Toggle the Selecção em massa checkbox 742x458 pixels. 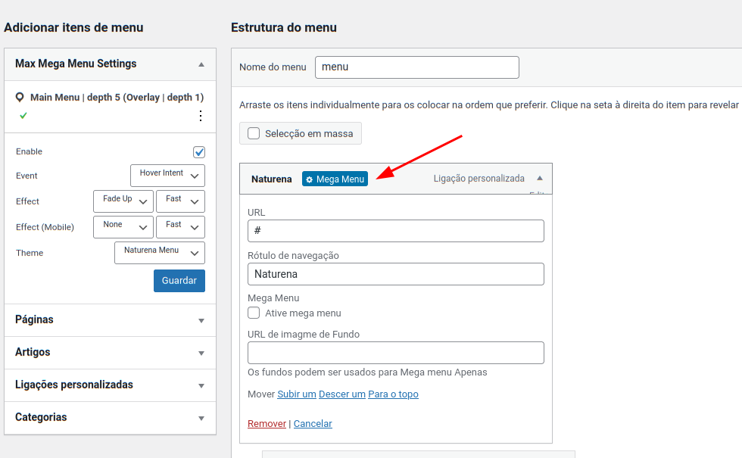(254, 133)
